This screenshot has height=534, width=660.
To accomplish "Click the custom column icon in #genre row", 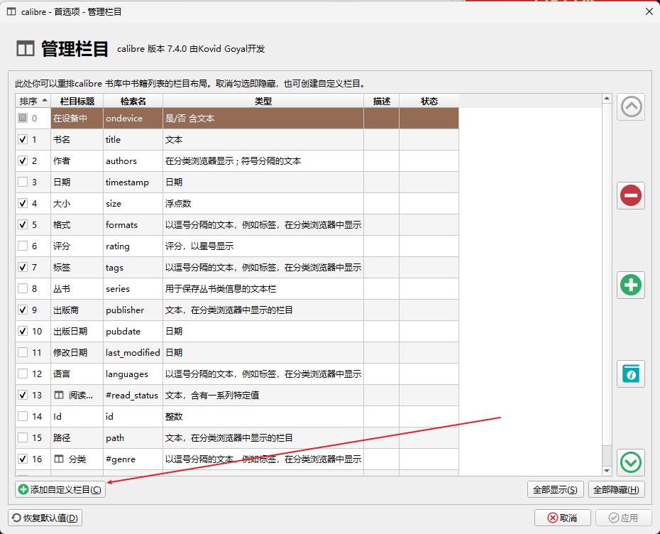I will [59, 459].
